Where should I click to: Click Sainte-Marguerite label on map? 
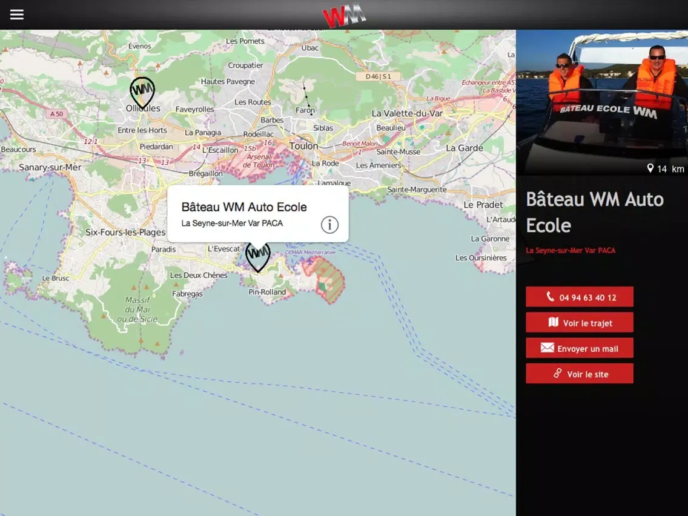pyautogui.click(x=417, y=190)
